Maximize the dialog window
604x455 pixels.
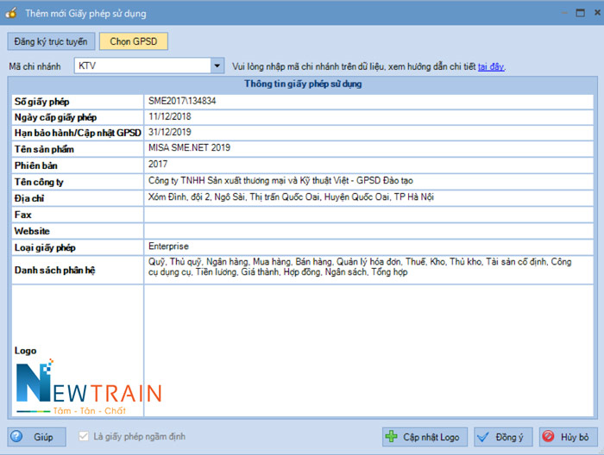point(580,13)
